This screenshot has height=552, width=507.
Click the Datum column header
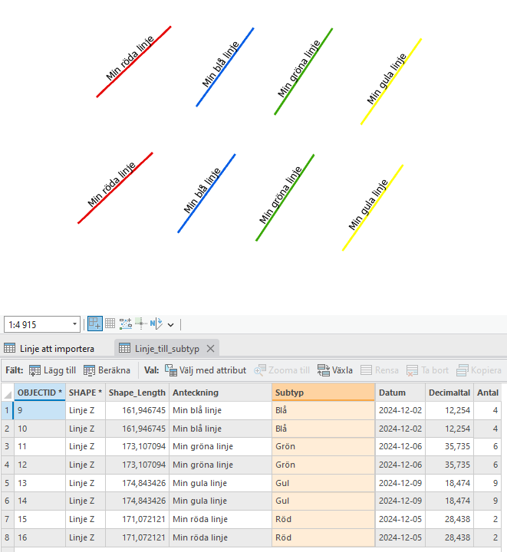point(400,393)
